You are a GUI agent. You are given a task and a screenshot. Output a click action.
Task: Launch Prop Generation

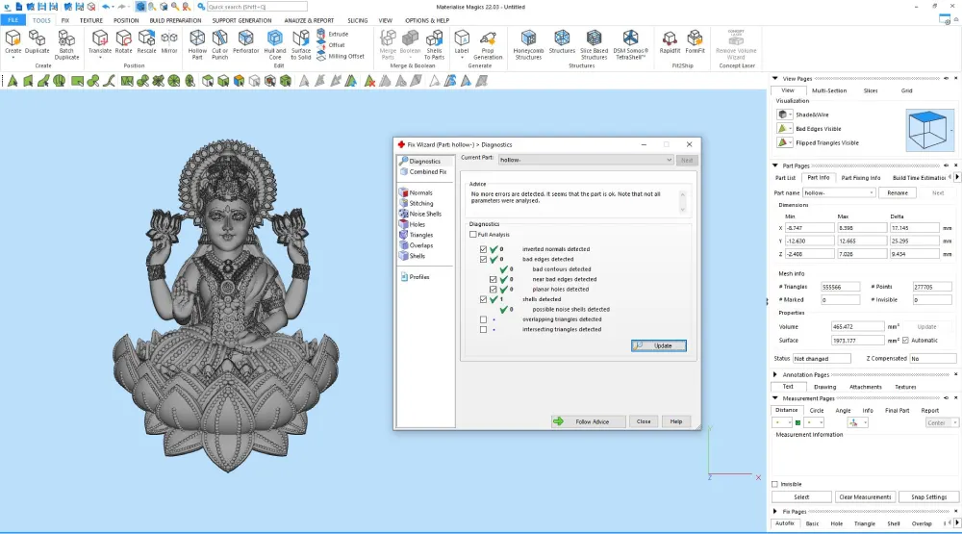(x=488, y=45)
